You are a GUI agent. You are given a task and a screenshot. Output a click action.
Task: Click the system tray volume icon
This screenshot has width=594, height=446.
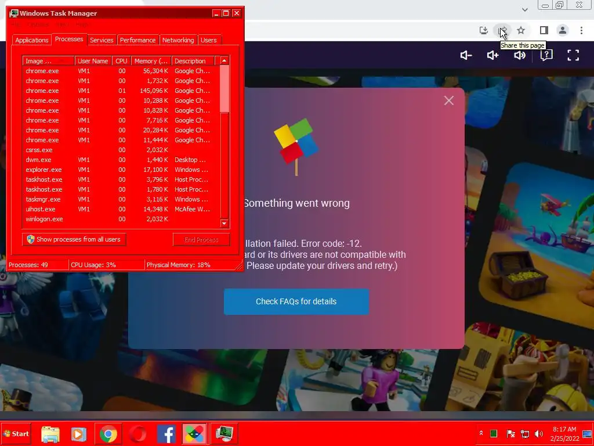(x=538, y=433)
